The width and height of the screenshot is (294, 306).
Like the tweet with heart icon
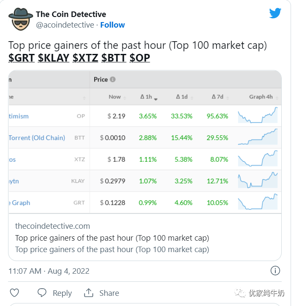click(14, 293)
